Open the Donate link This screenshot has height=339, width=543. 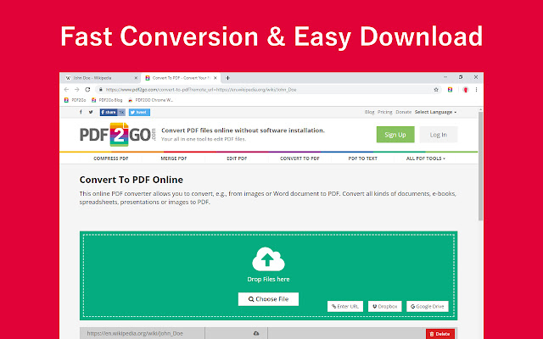click(x=404, y=112)
